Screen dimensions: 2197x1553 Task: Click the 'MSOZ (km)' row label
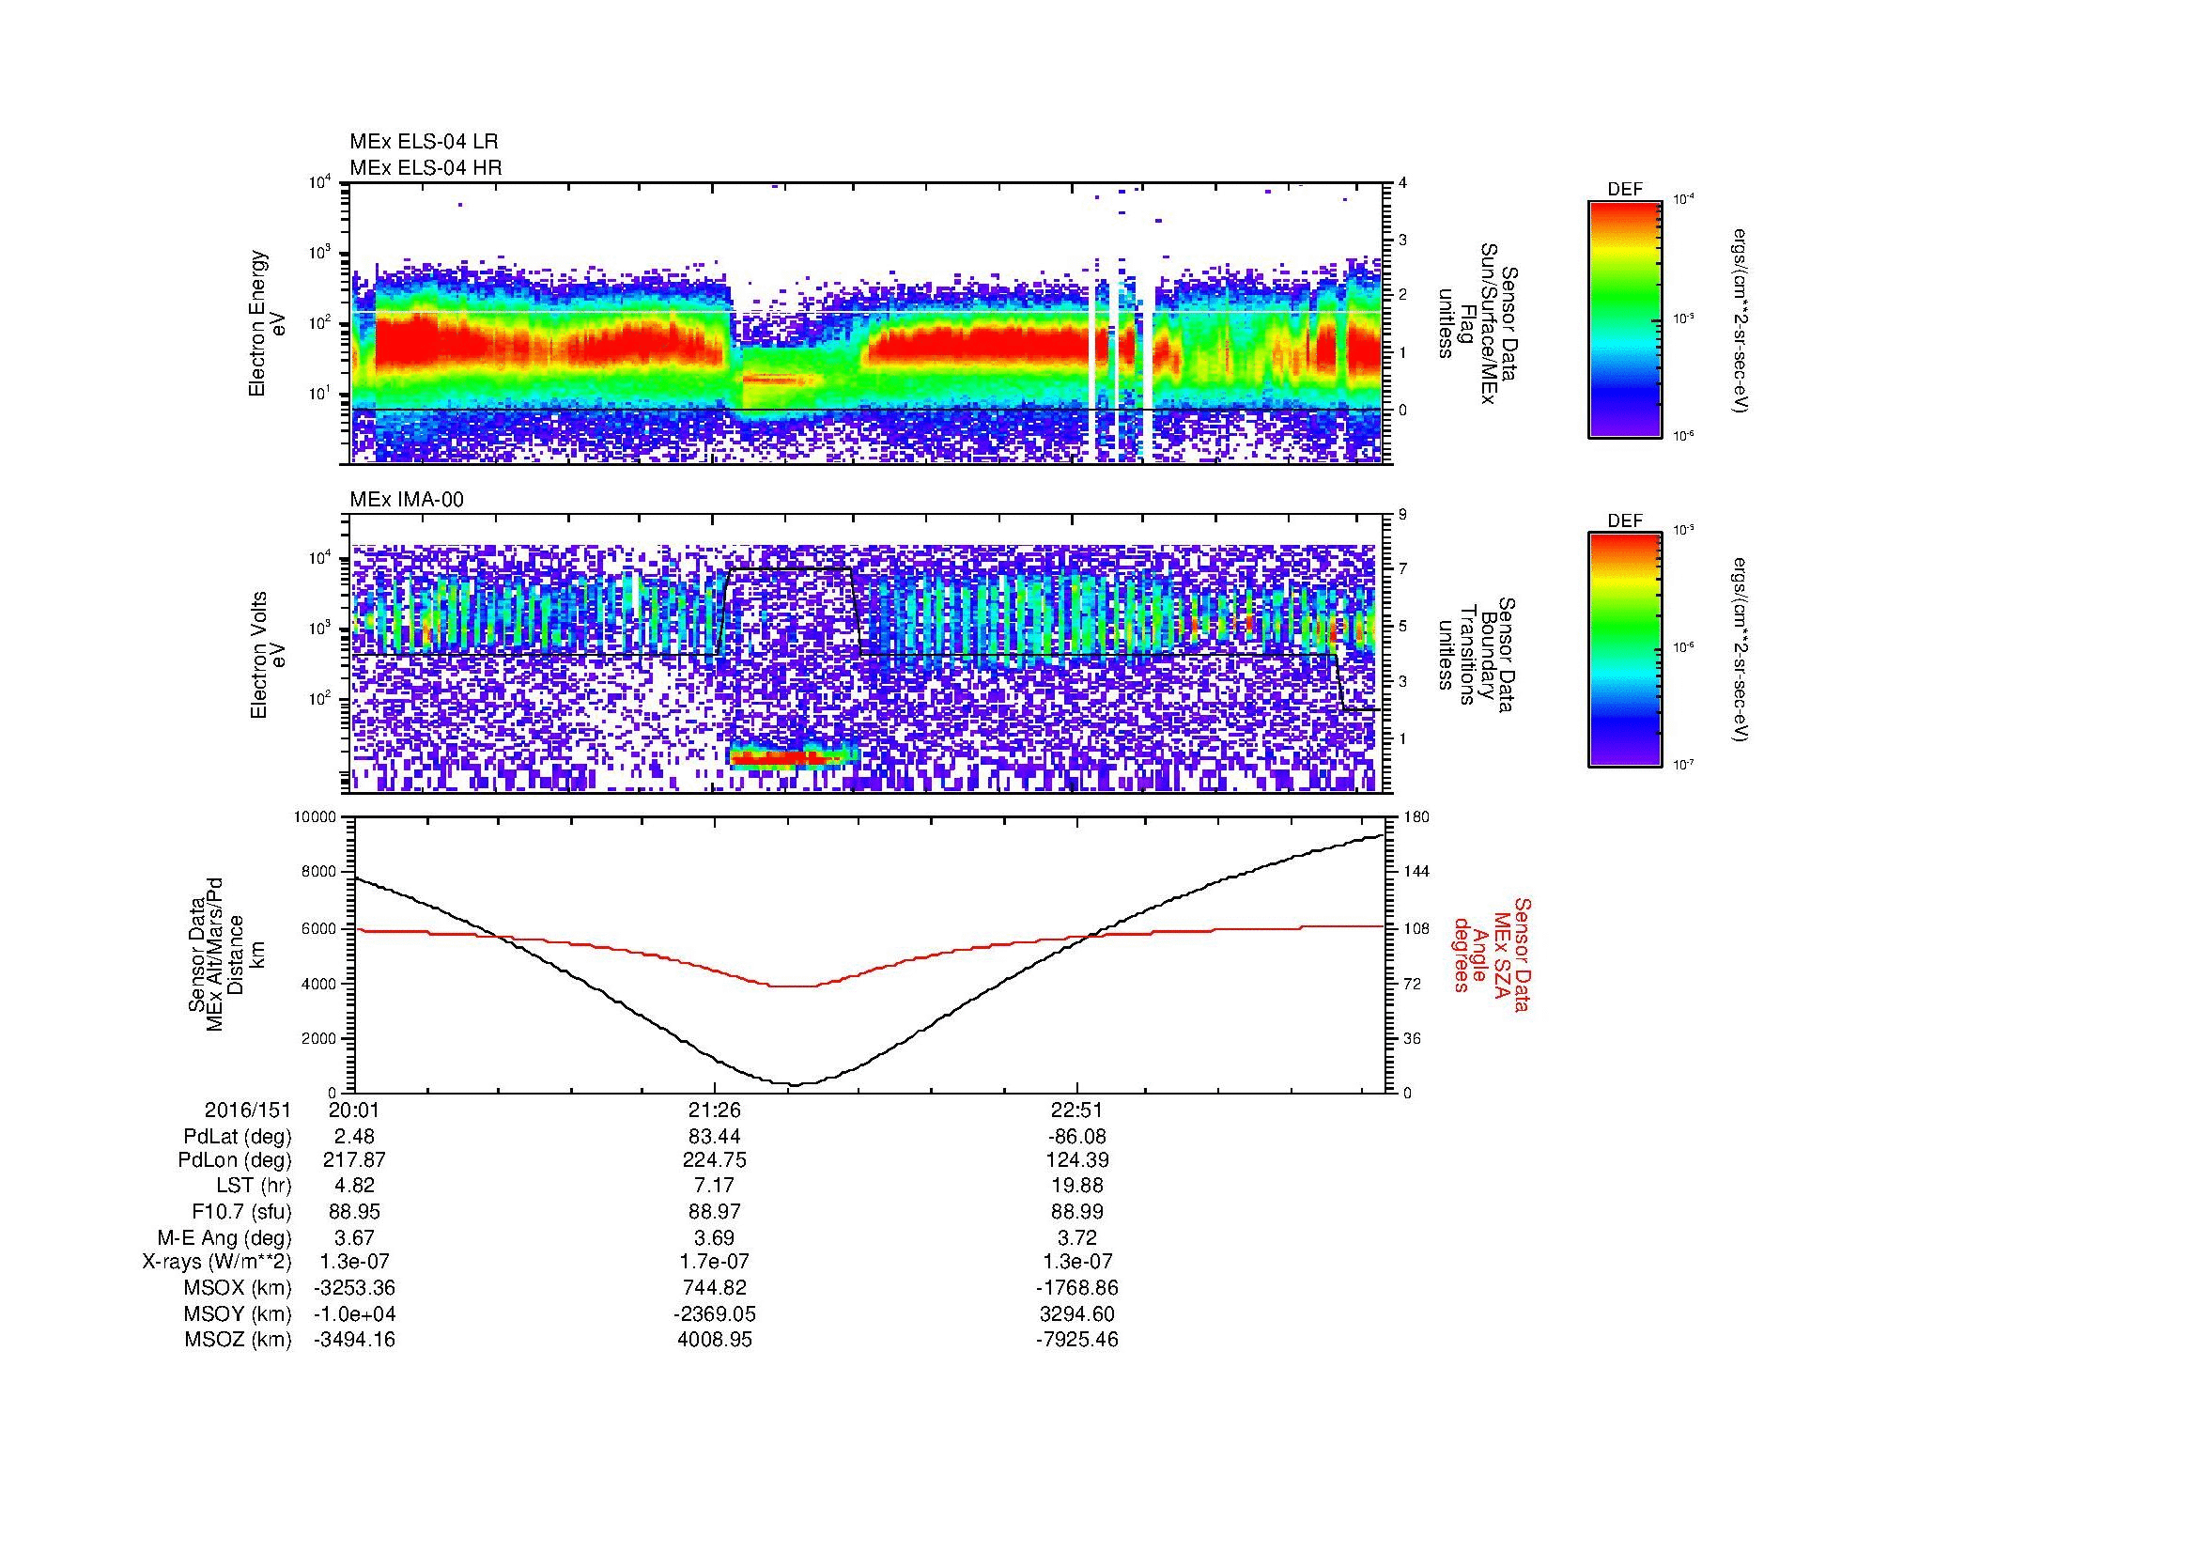(239, 1340)
